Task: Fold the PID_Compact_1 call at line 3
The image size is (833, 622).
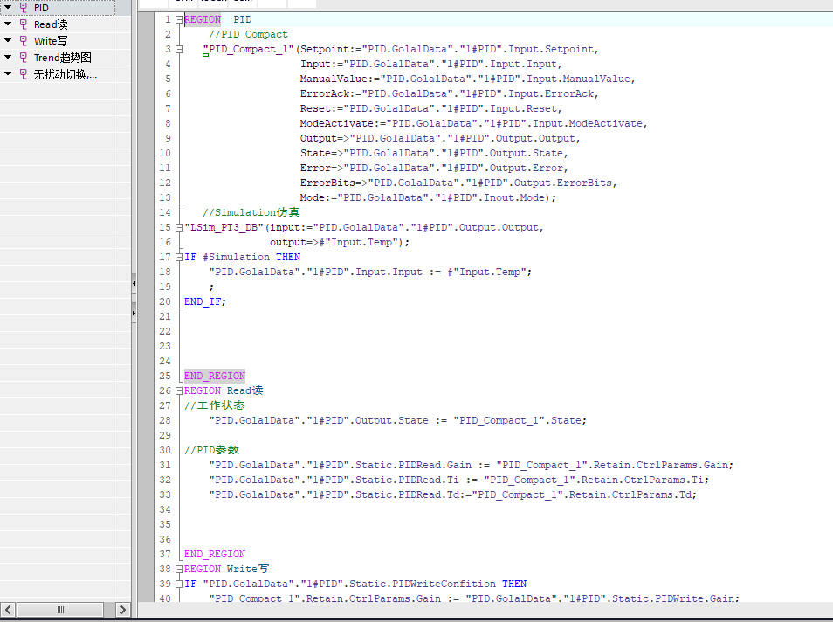Action: pos(180,50)
